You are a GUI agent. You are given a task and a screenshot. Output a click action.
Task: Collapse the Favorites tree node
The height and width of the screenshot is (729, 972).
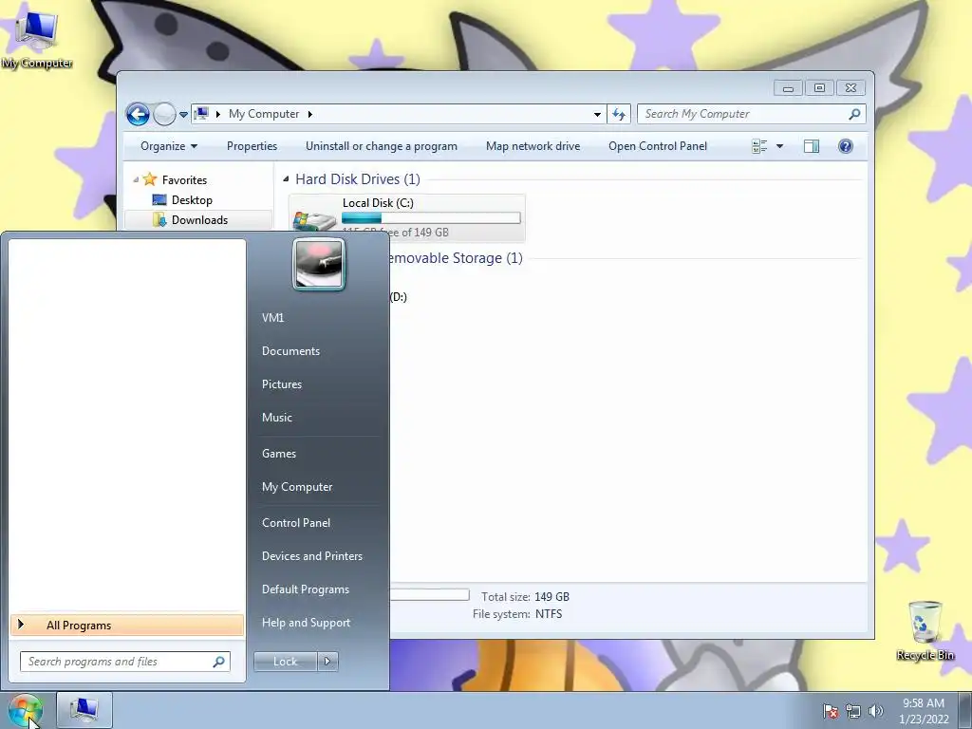point(136,179)
